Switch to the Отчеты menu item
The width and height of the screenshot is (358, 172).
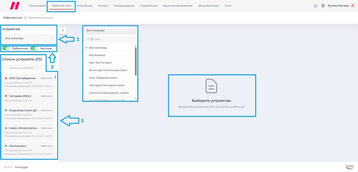(x=103, y=6)
